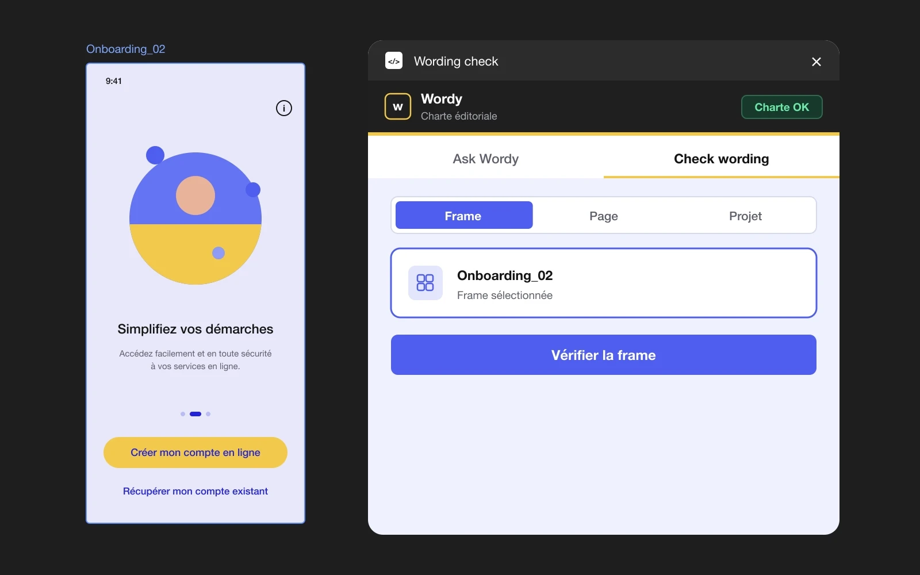
Task: Click the Charte OK status badge
Action: [781, 107]
